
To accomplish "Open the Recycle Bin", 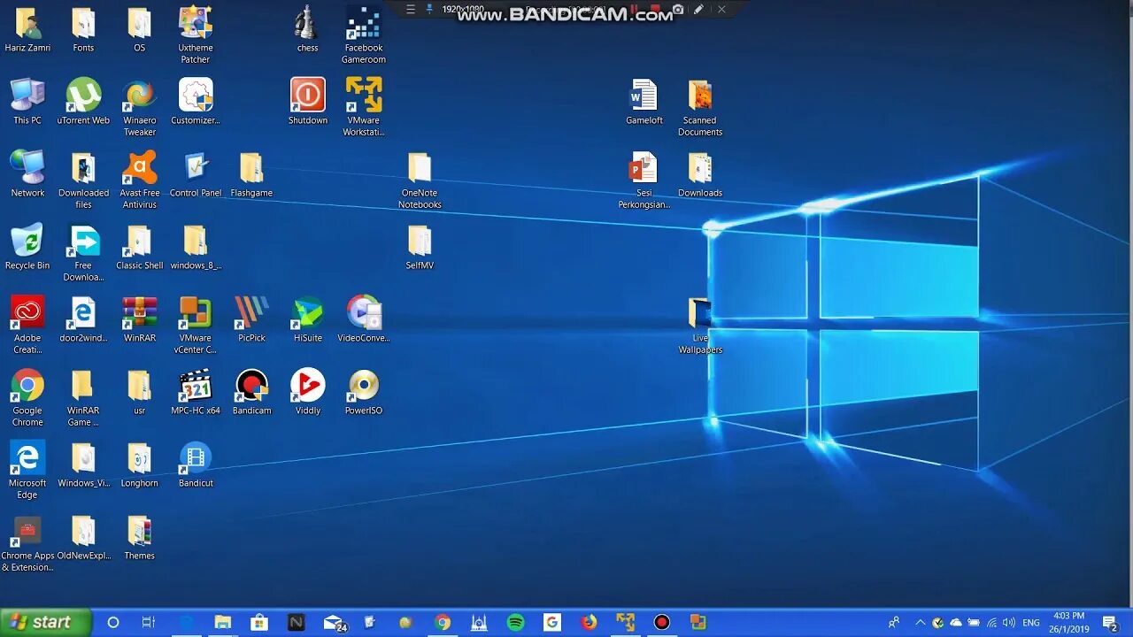I will pos(27,248).
